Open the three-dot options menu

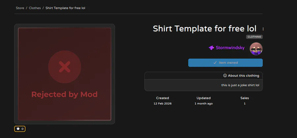click(263, 29)
